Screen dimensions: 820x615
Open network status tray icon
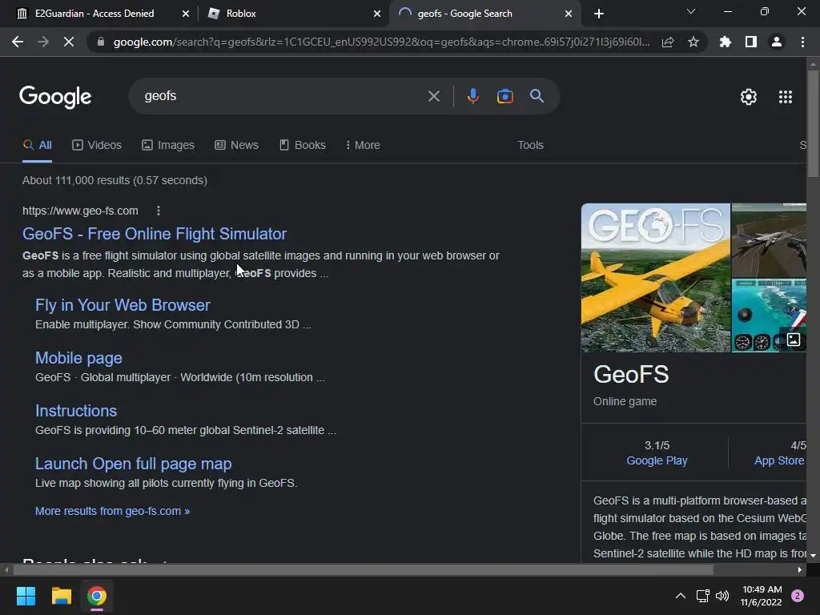point(702,596)
